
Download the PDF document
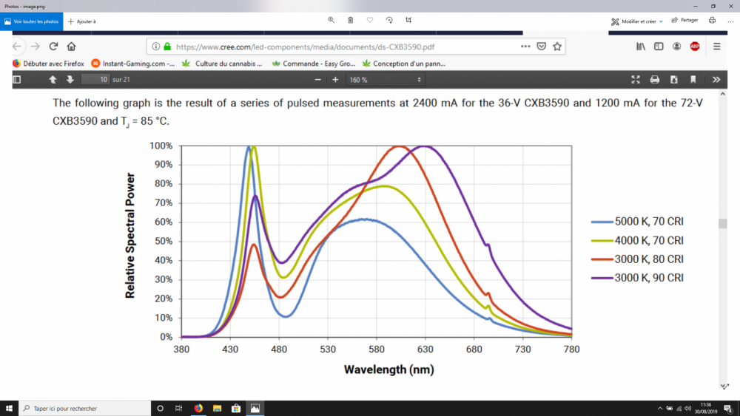[674, 80]
